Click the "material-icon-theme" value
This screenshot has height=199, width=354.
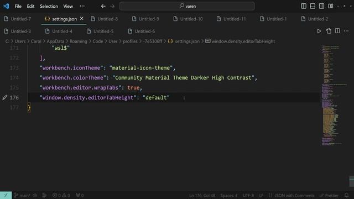click(141, 68)
